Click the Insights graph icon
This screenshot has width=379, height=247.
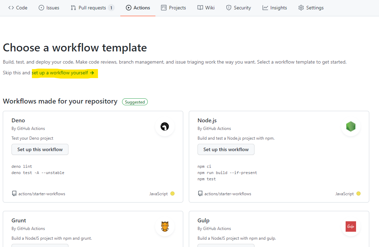pos(265,8)
